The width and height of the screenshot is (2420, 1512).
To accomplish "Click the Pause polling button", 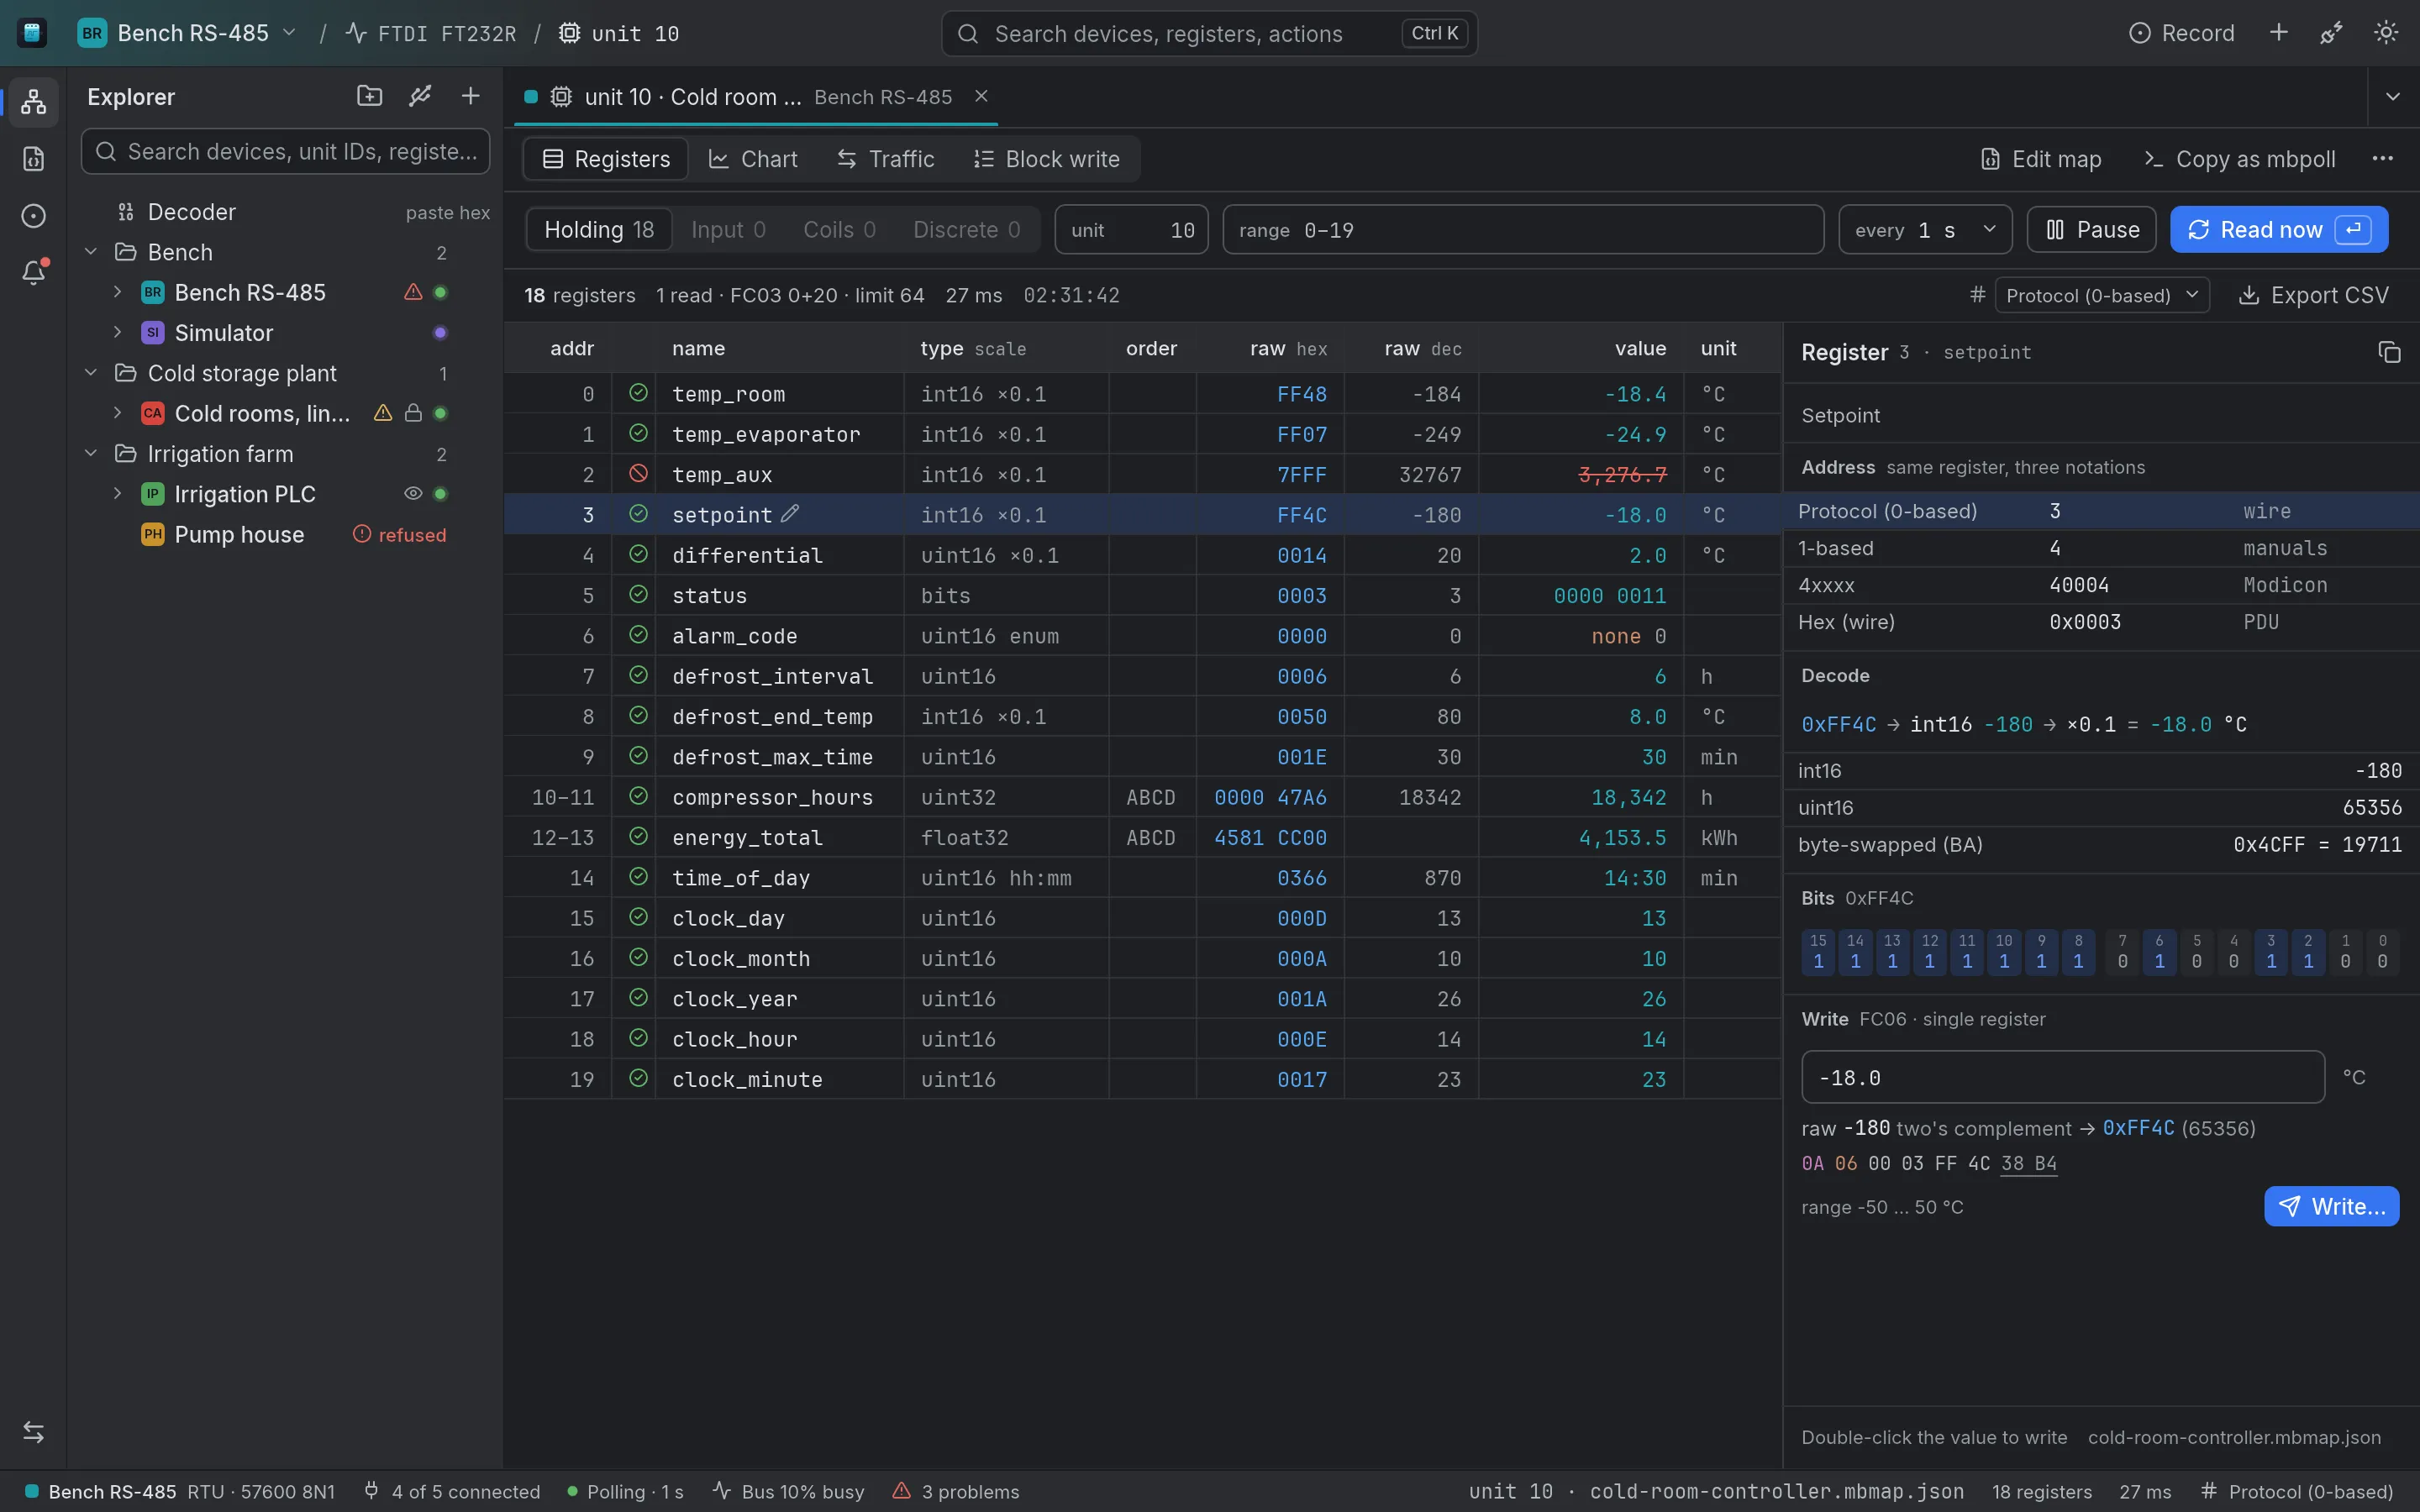I will [2092, 230].
